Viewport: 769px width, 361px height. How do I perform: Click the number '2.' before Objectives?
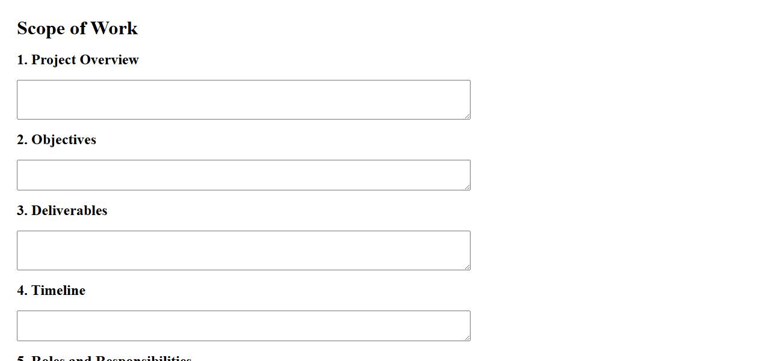pyautogui.click(x=22, y=140)
